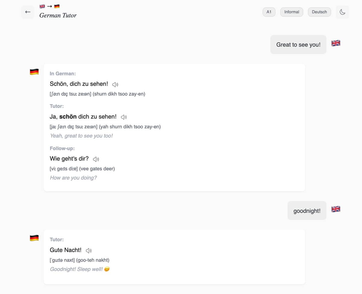Click the bold word "schön" in tutor reply
362x294 pixels.
pos(68,117)
